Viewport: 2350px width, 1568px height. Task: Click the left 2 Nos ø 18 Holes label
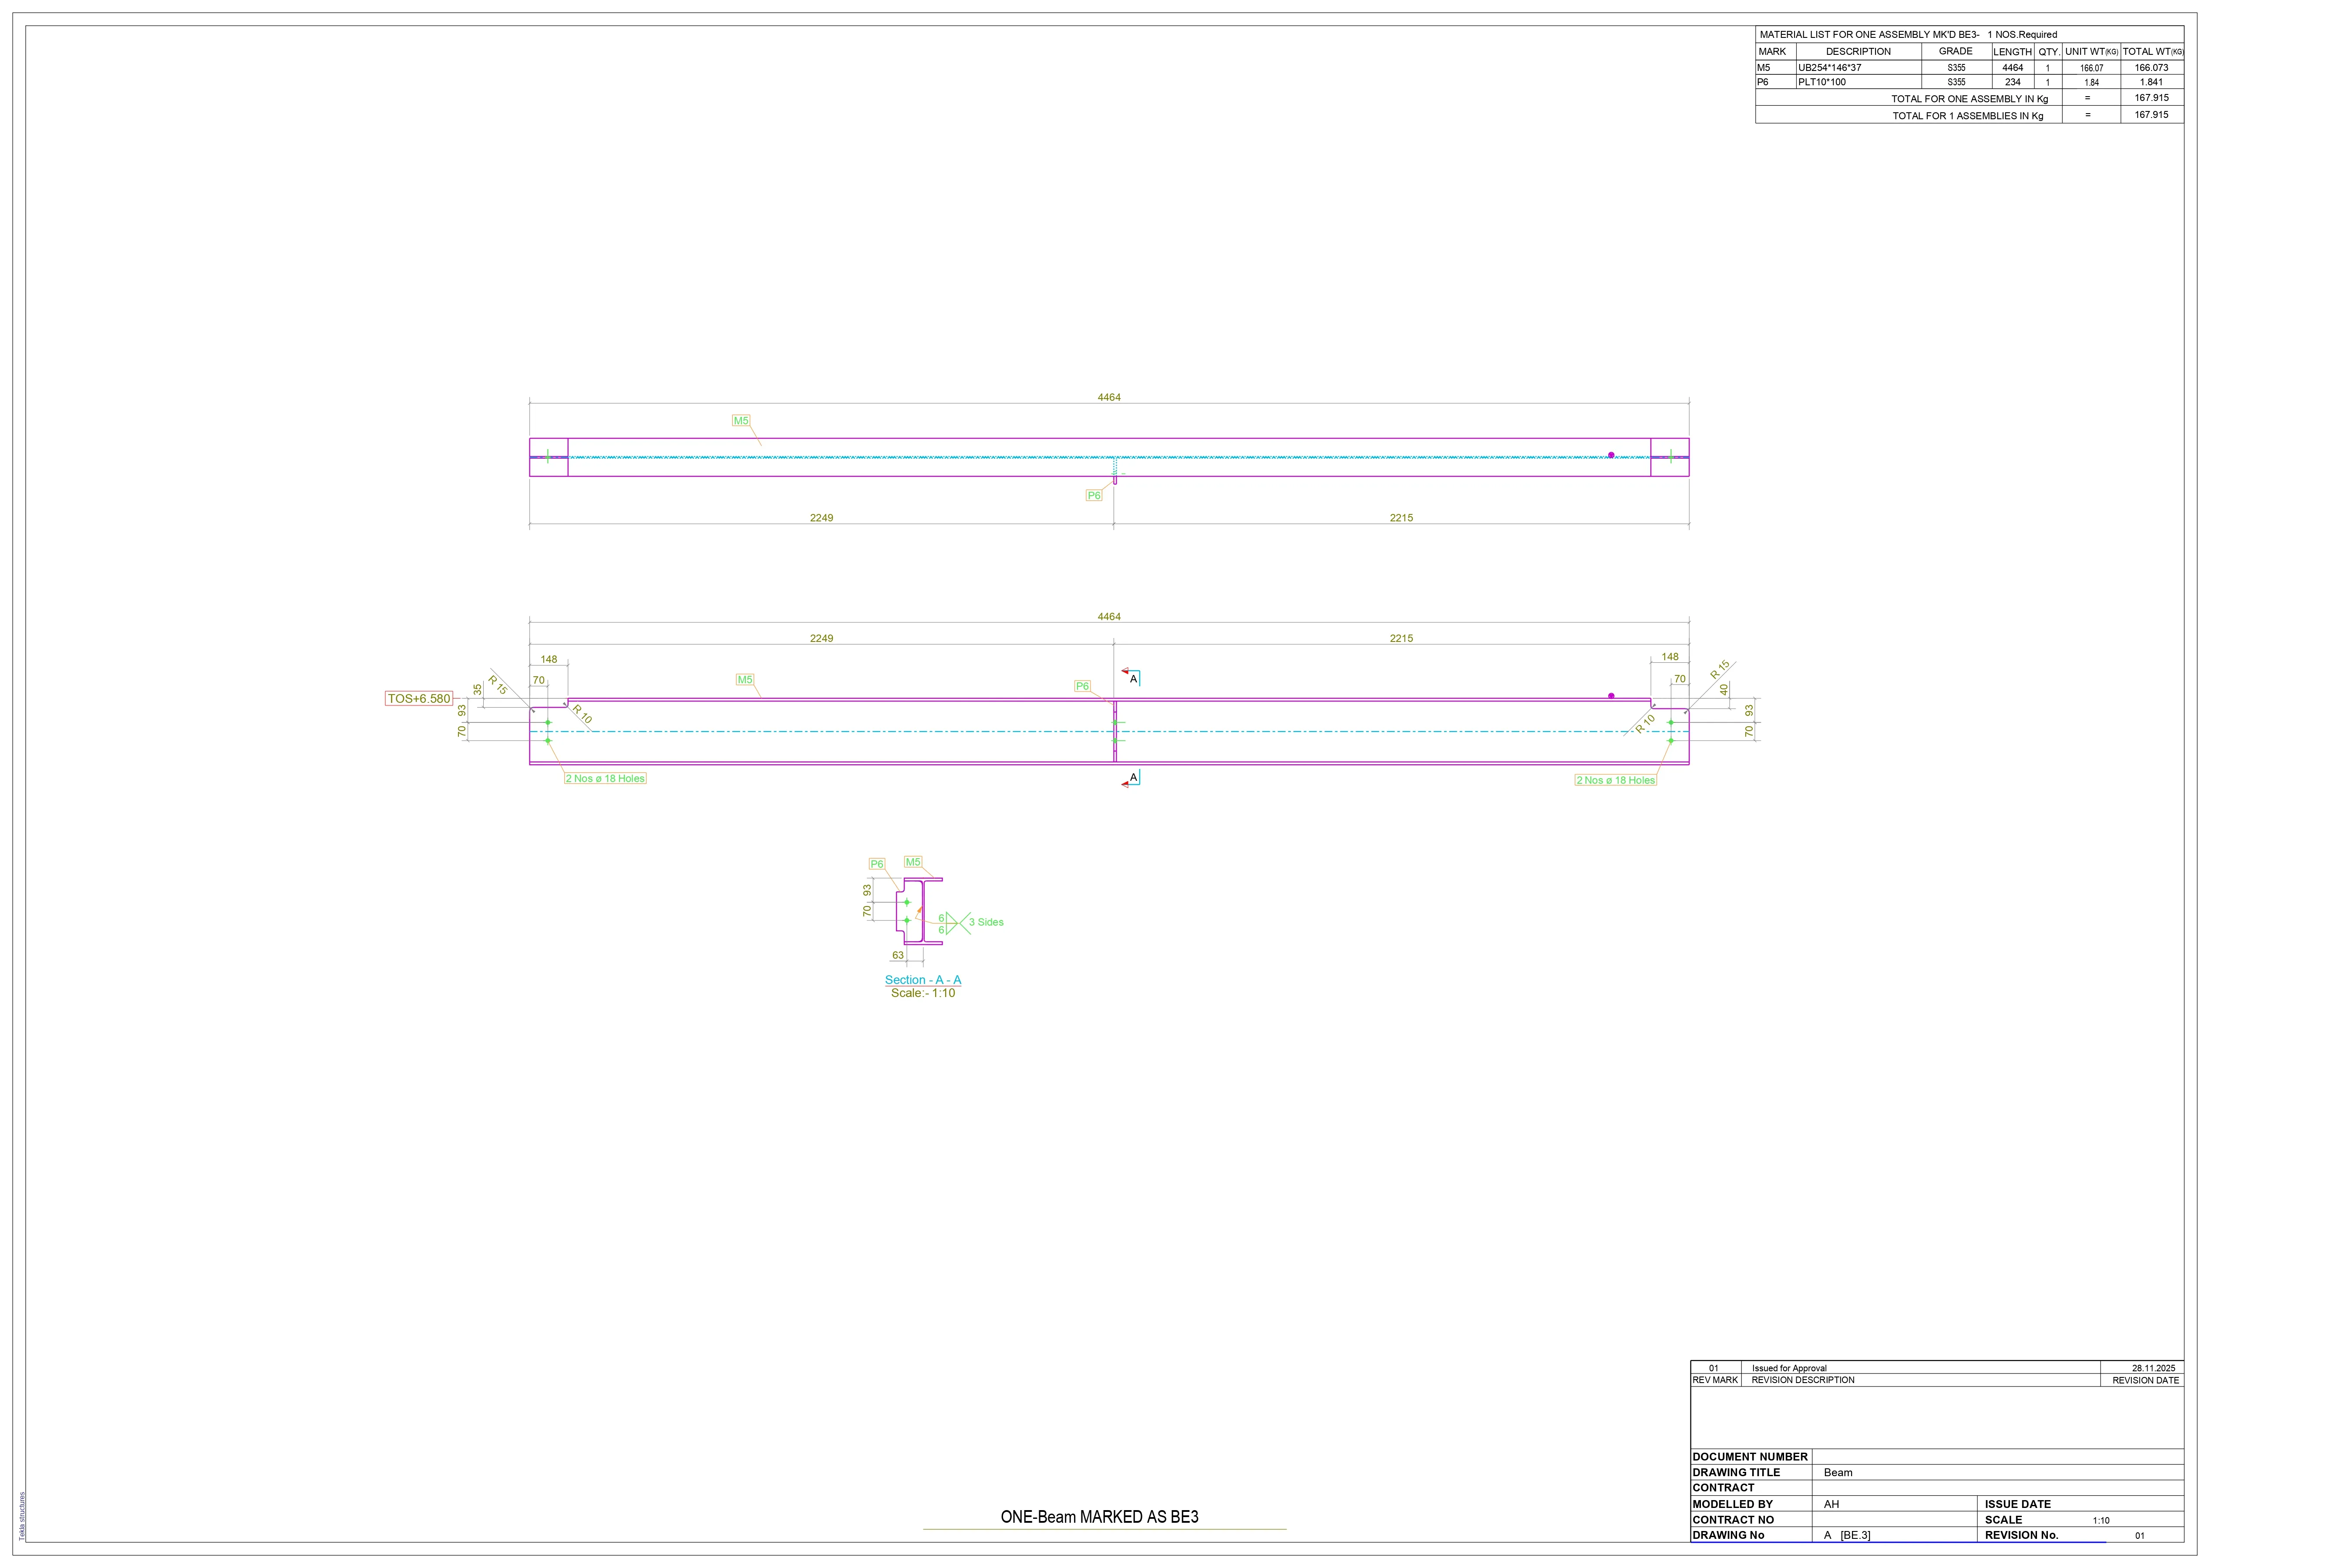click(x=605, y=778)
